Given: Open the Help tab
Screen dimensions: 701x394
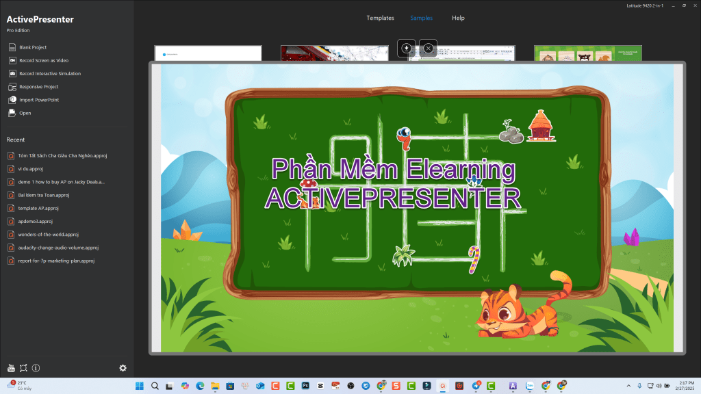Looking at the screenshot, I should [458, 18].
